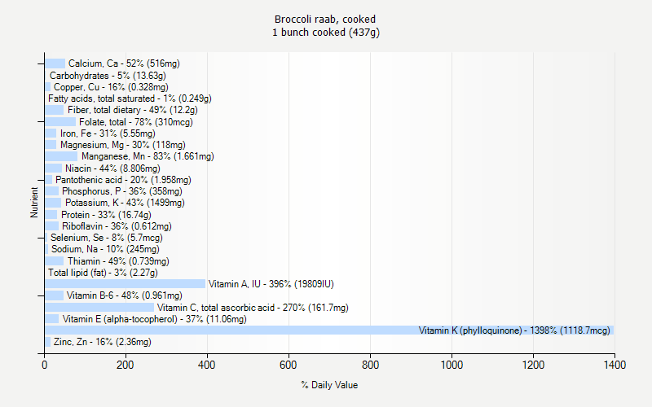
Task: Select the Thiamin bar label
Action: [x=118, y=261]
